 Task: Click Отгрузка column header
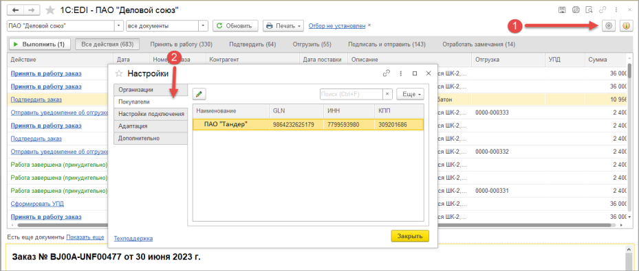coord(508,59)
